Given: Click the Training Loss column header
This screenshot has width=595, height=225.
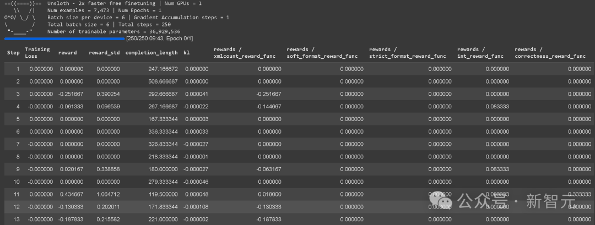Looking at the screenshot, I should pos(37,53).
